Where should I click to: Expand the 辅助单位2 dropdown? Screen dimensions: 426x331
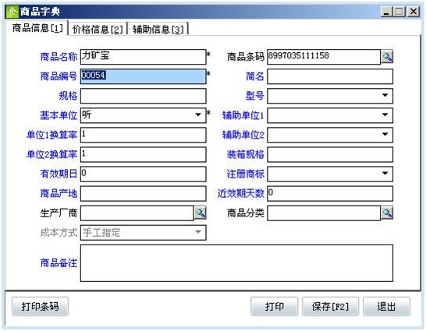click(x=385, y=135)
